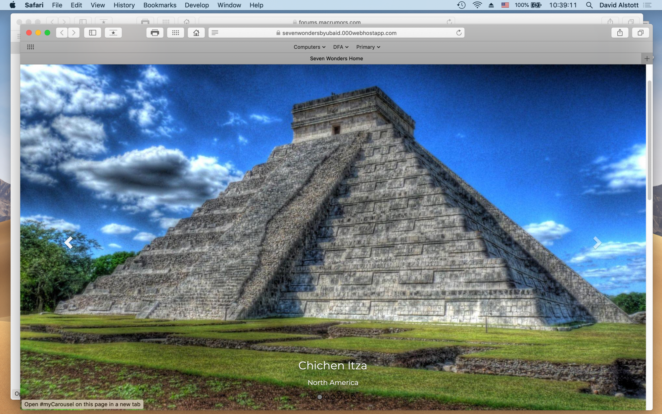
Task: Open the Bookmarks menu
Action: tap(160, 5)
